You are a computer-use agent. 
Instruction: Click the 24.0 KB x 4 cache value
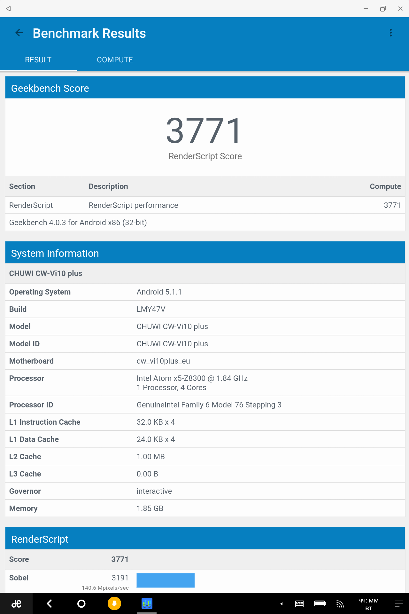point(156,439)
